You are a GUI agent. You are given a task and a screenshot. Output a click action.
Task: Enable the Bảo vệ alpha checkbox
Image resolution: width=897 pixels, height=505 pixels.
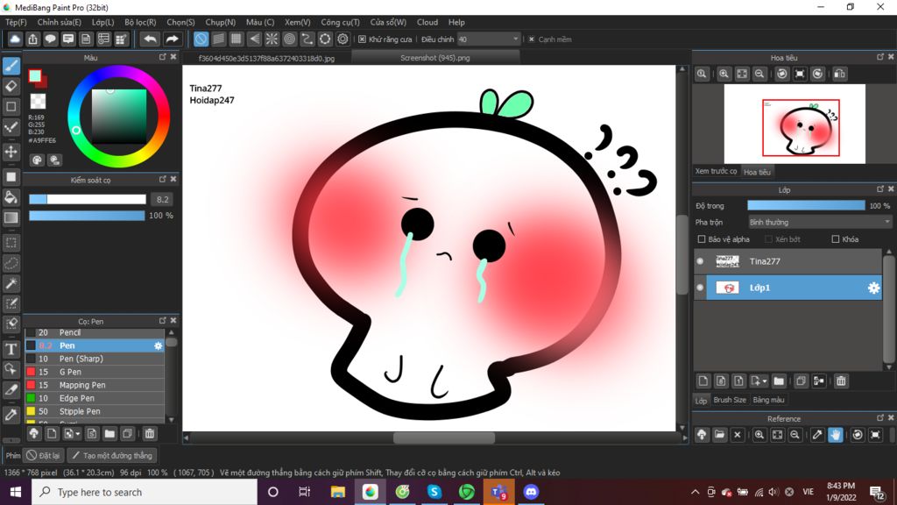point(702,239)
